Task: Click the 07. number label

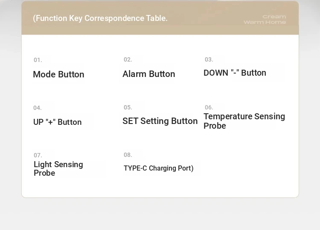Action: coord(38,155)
